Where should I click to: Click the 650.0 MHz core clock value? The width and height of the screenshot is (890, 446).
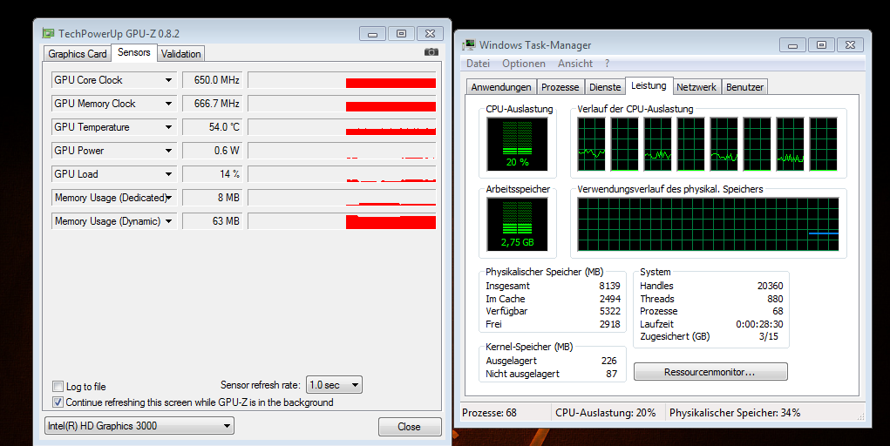coord(213,80)
